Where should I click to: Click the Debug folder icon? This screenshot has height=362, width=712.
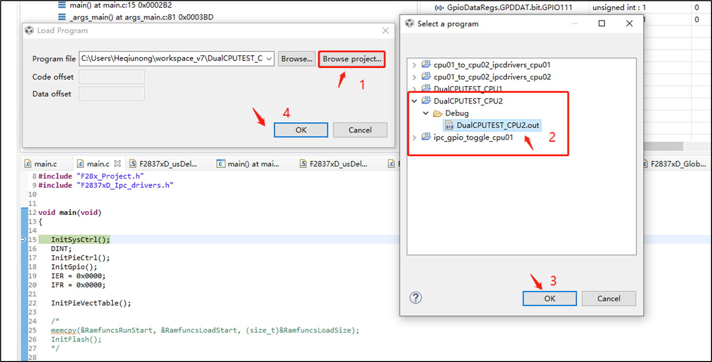pos(438,113)
